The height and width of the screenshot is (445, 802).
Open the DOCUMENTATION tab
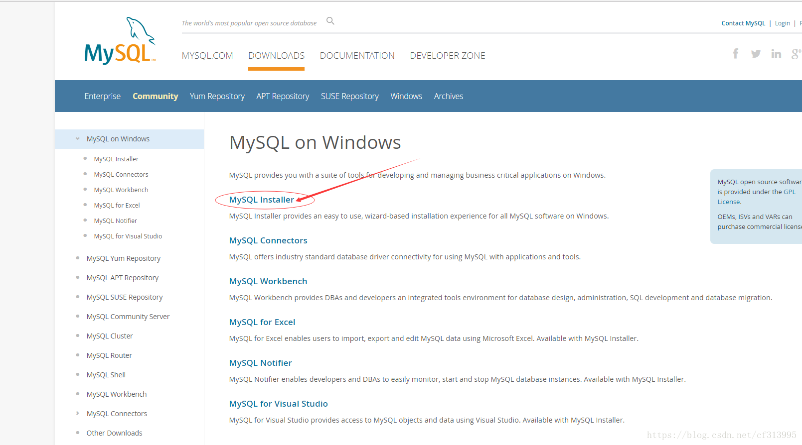357,56
